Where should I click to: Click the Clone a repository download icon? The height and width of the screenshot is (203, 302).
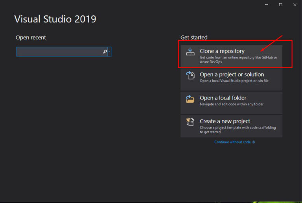click(x=190, y=52)
